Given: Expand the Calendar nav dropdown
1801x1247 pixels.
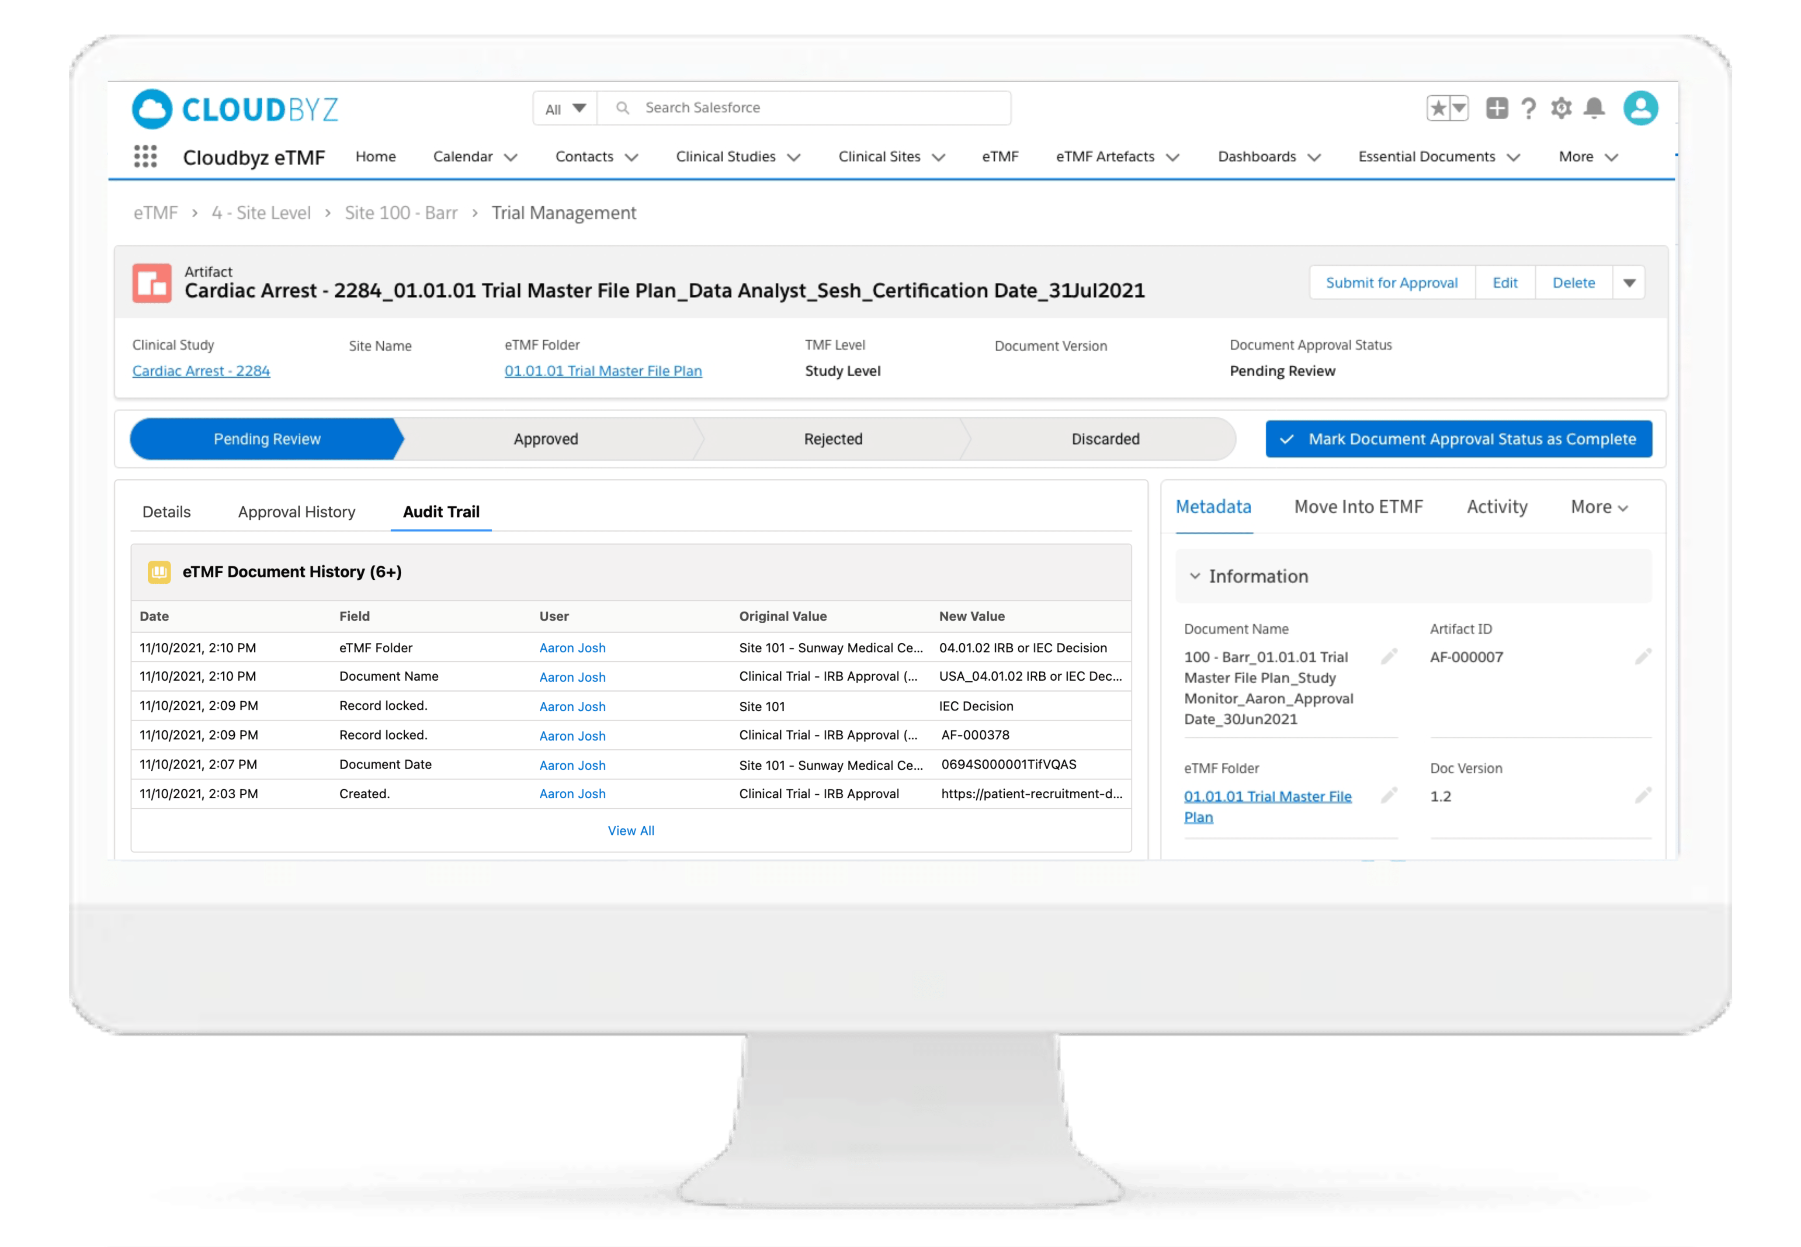Looking at the screenshot, I should click(511, 157).
